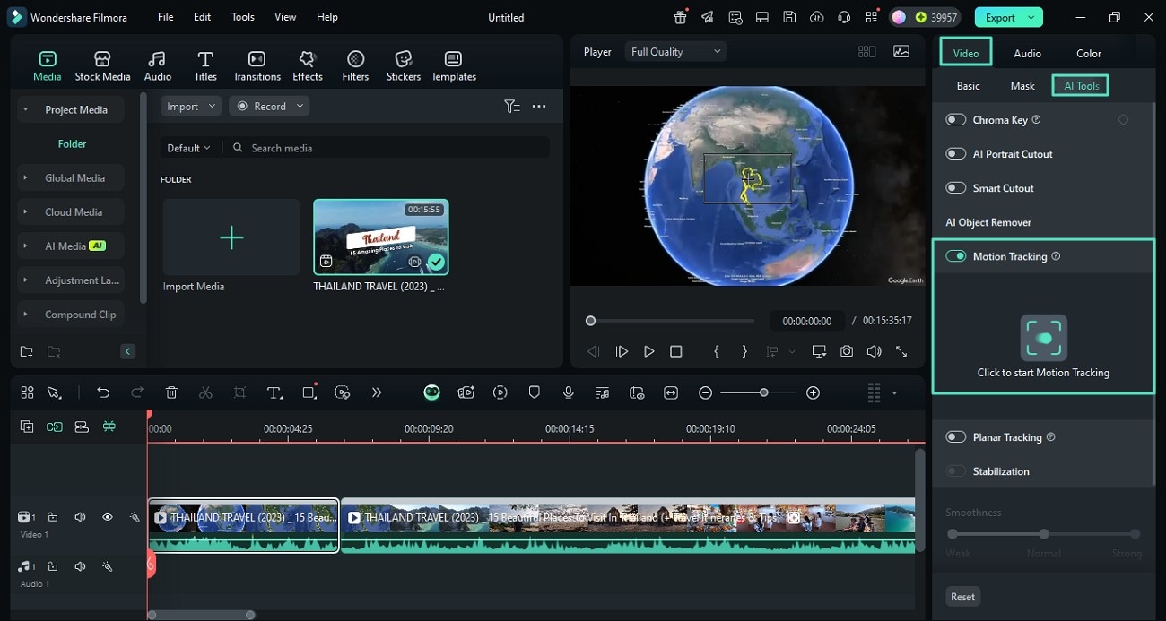Open the Stock Media tab
This screenshot has width=1166, height=621.
pos(102,66)
